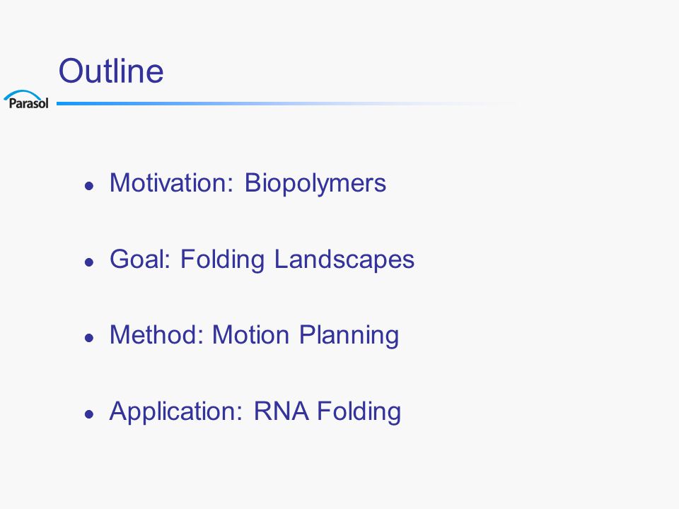The width and height of the screenshot is (679, 509).
Task: Click the Outline slide title
Action: [x=111, y=71]
